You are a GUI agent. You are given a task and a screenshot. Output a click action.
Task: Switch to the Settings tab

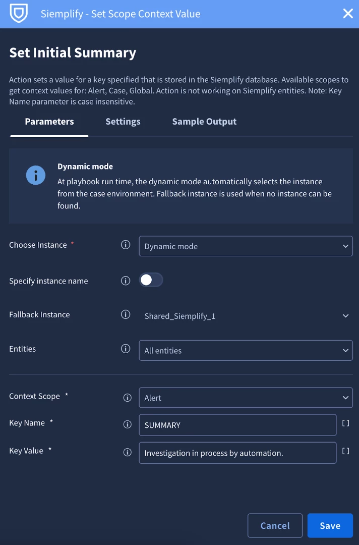coord(123,122)
